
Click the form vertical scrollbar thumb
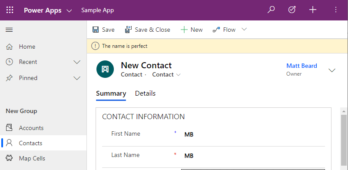(x=344, y=140)
